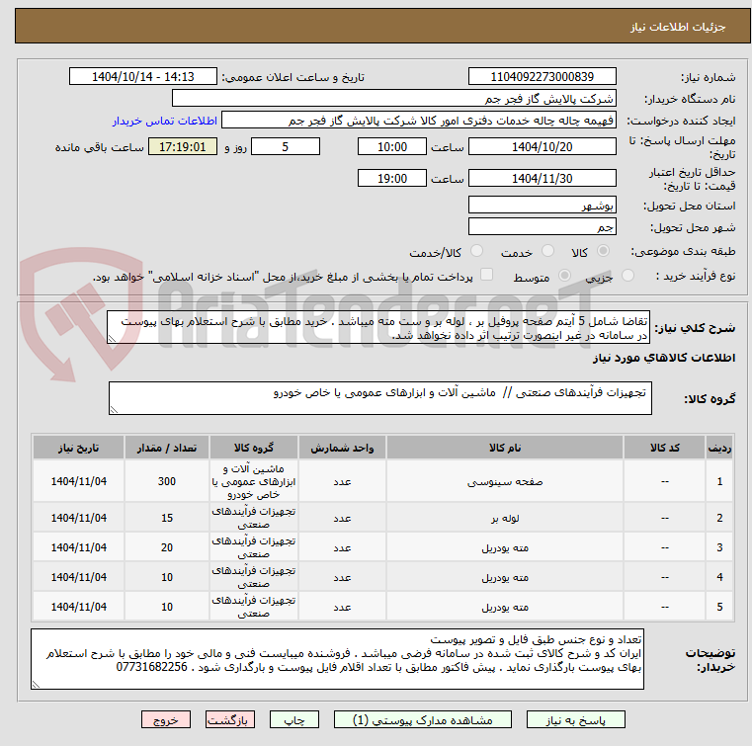This screenshot has width=752, height=746.
Task: Select مته بودریل in row 3
Action: pos(505,548)
